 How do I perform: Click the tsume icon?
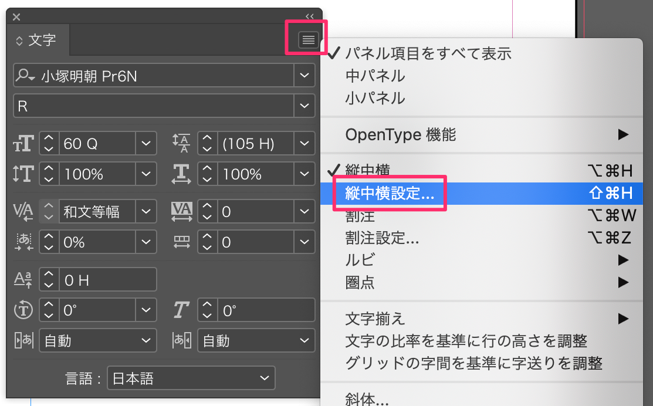point(23,242)
